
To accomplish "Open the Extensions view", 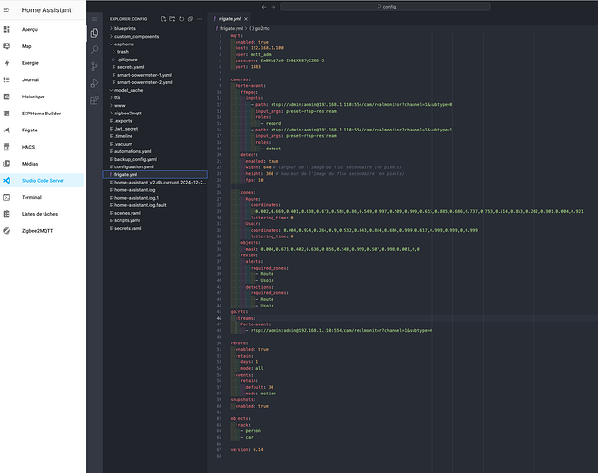I will point(95,97).
